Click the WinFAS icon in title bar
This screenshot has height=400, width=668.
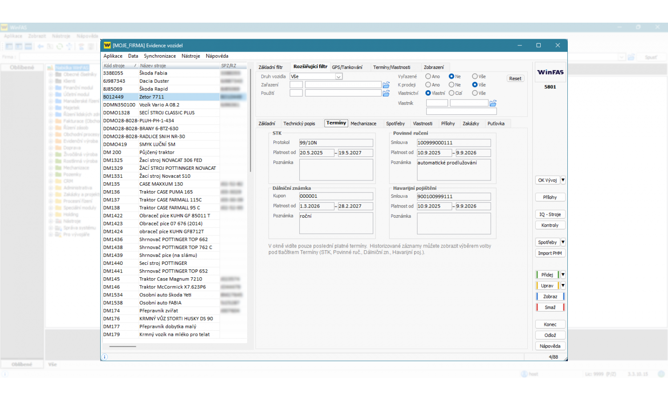click(x=107, y=45)
